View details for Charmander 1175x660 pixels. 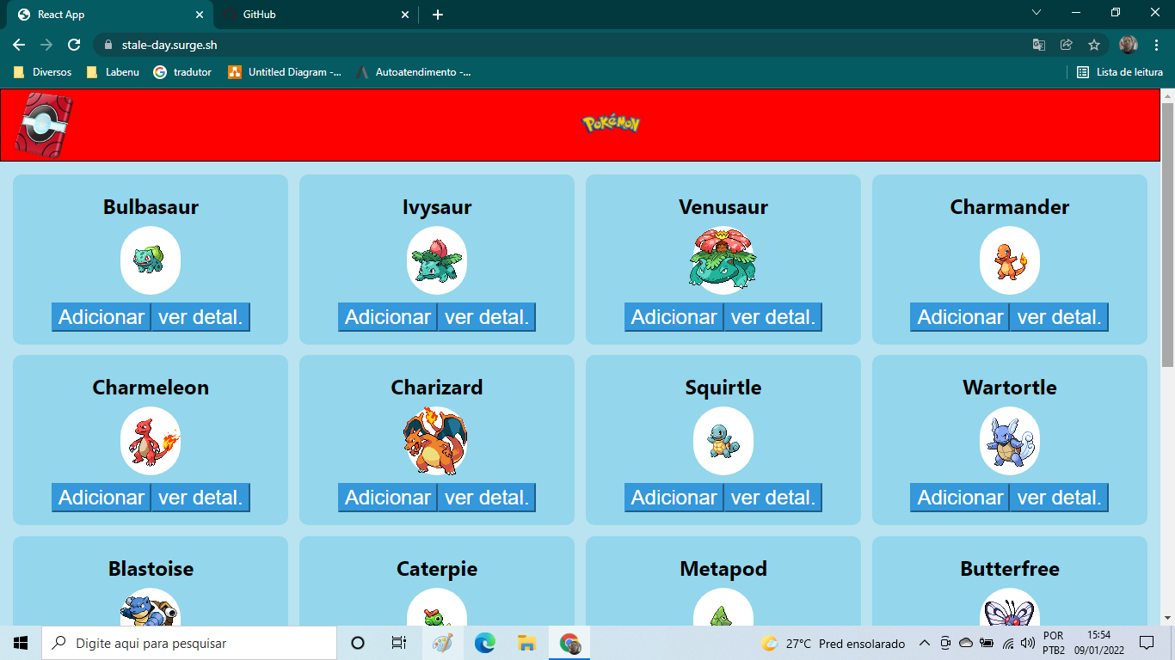1060,317
